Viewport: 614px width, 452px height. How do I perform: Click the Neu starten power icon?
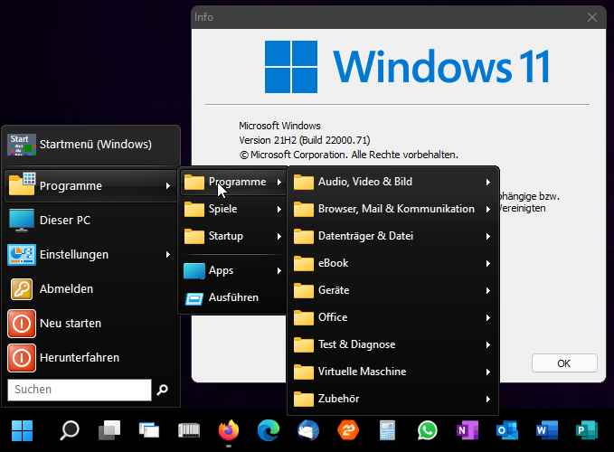click(22, 324)
